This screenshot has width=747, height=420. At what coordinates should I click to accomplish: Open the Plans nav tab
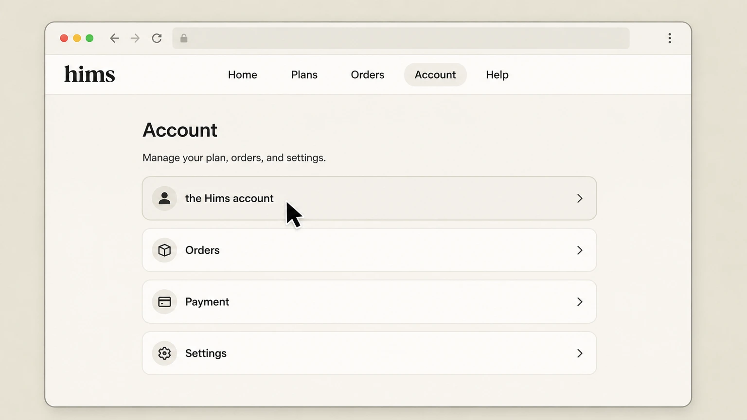(x=304, y=75)
